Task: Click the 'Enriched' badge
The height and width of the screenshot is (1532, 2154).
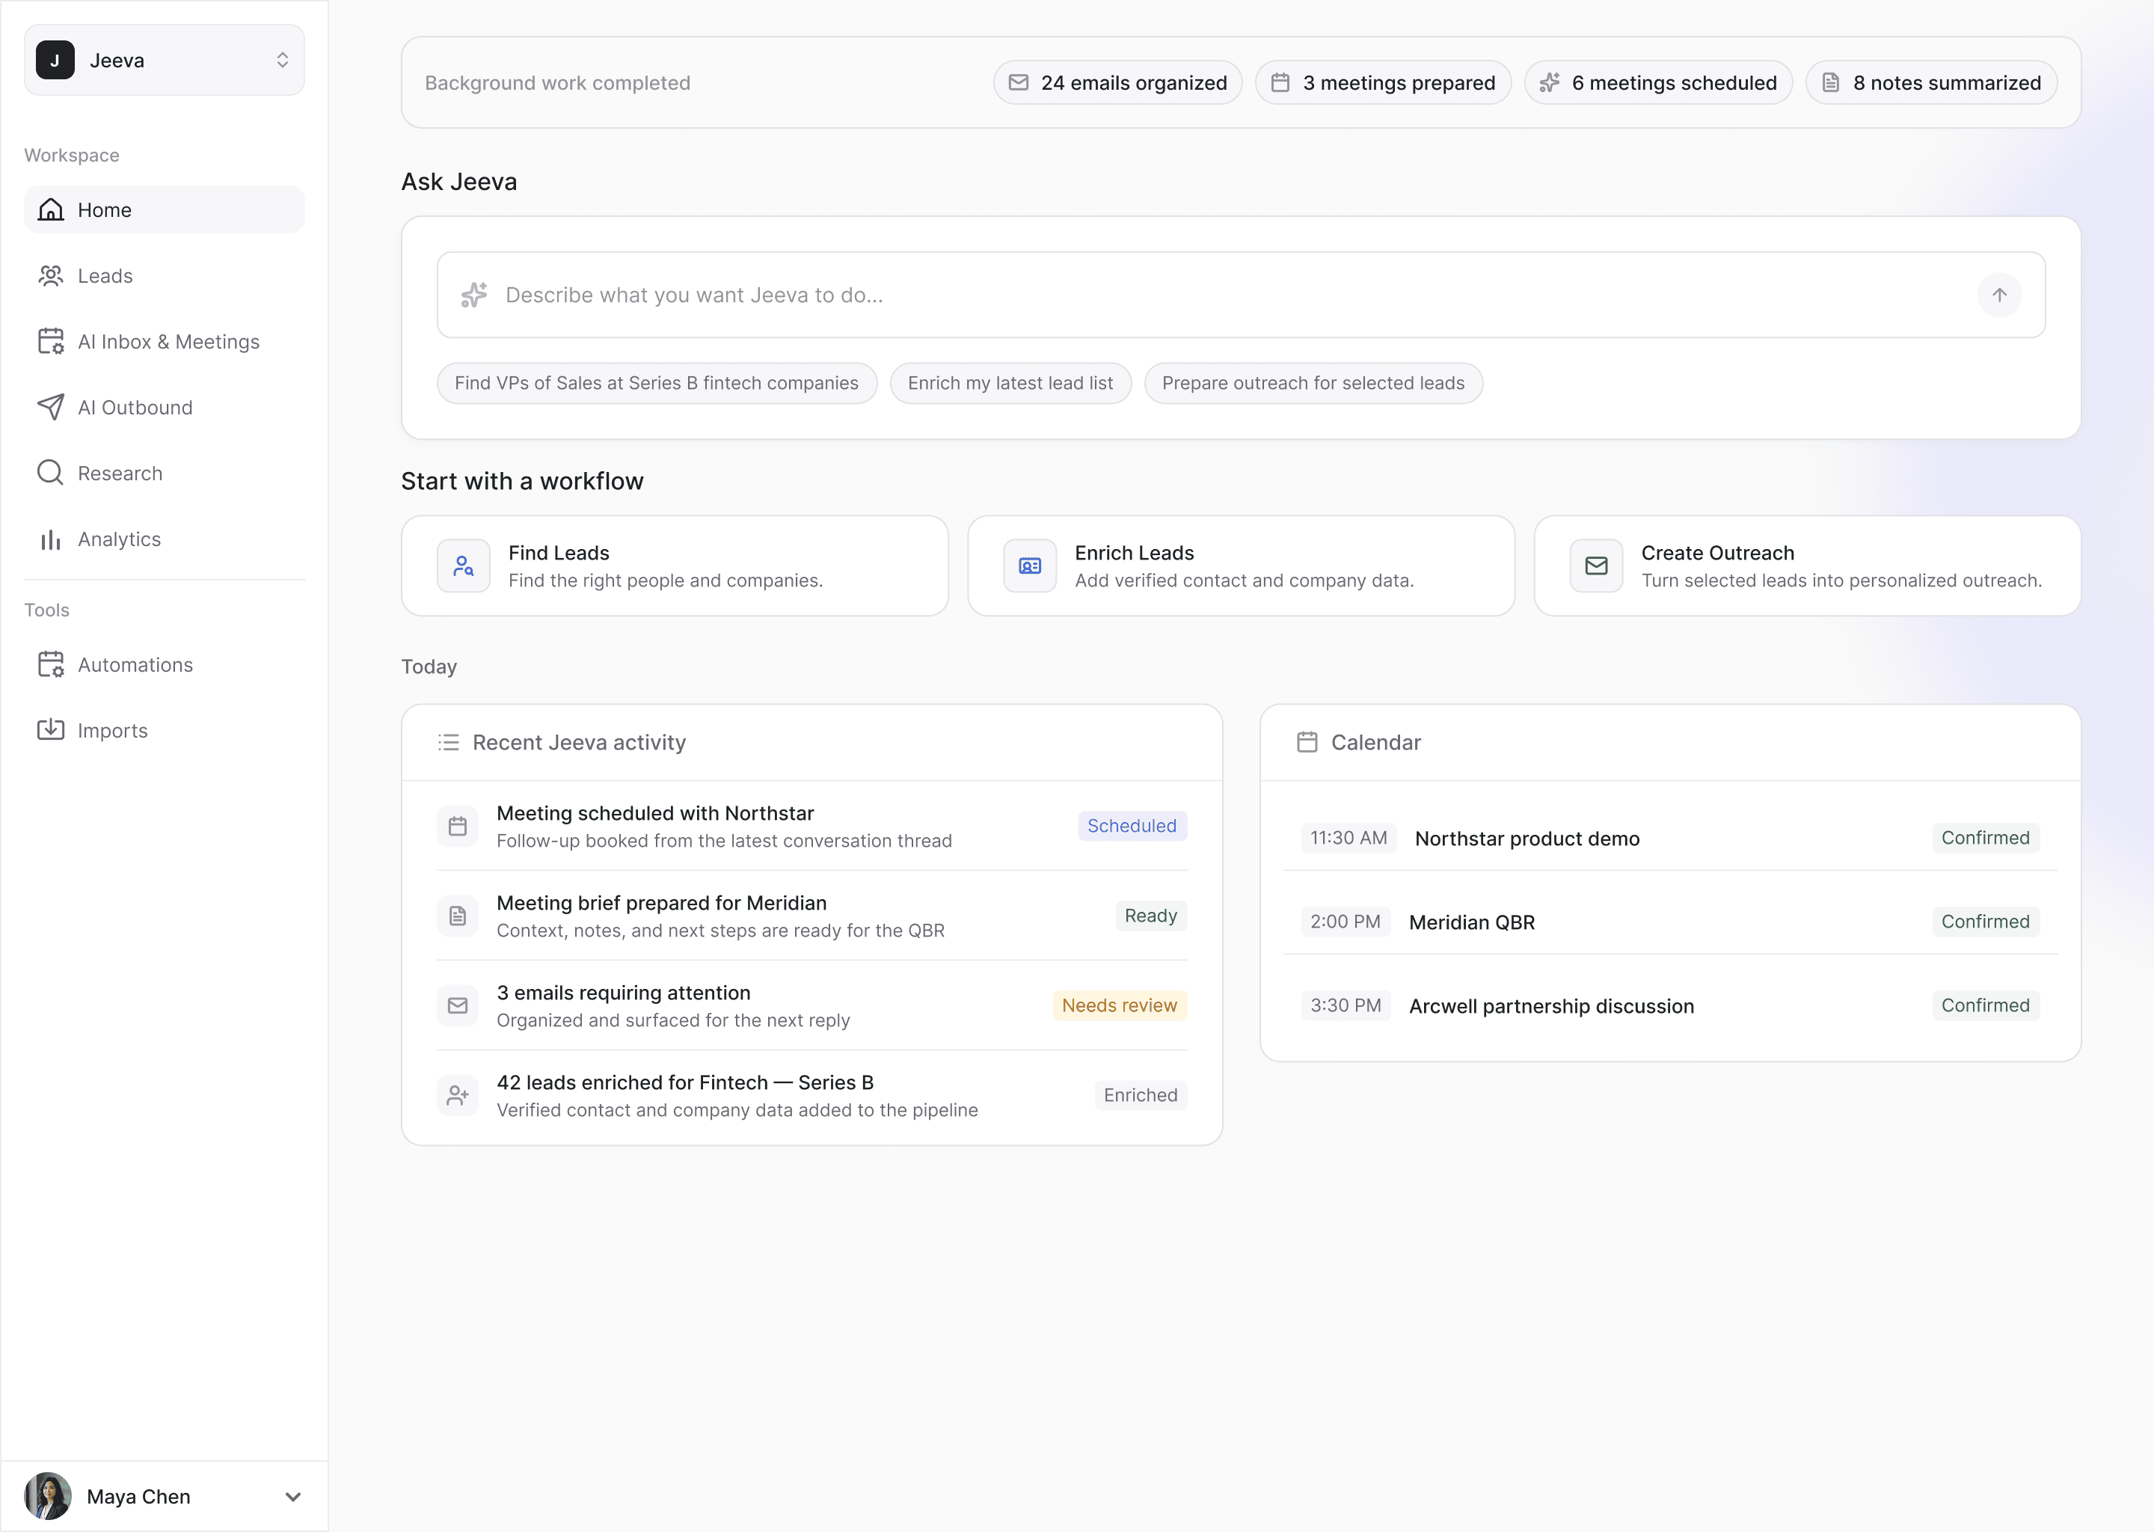Action: point(1140,1095)
